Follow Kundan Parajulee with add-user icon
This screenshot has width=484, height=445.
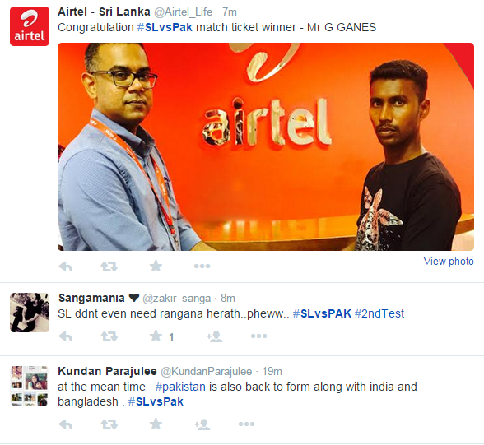tap(202, 424)
